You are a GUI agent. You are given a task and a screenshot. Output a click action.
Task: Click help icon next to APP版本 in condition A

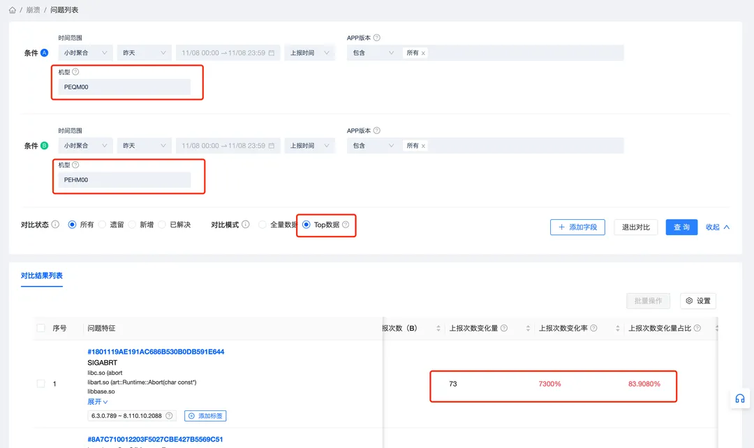(377, 38)
